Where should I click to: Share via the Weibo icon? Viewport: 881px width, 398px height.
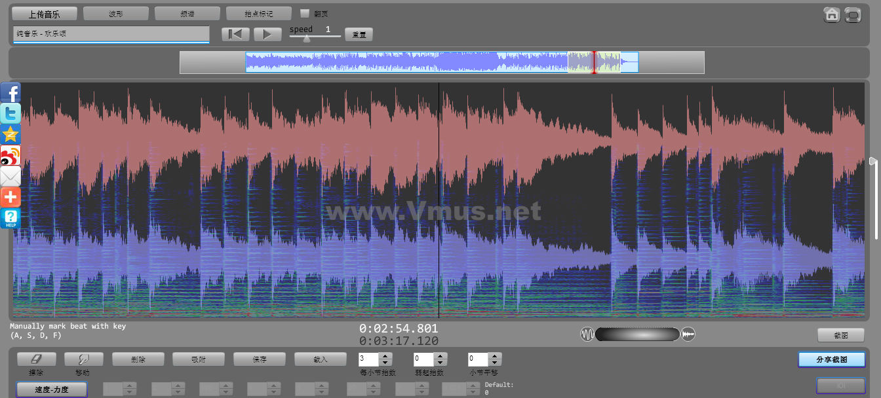pyautogui.click(x=10, y=155)
